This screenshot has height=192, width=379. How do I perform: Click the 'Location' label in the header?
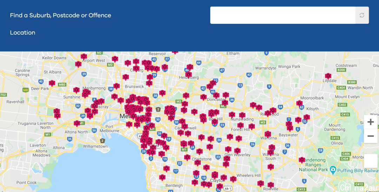[x=23, y=33]
